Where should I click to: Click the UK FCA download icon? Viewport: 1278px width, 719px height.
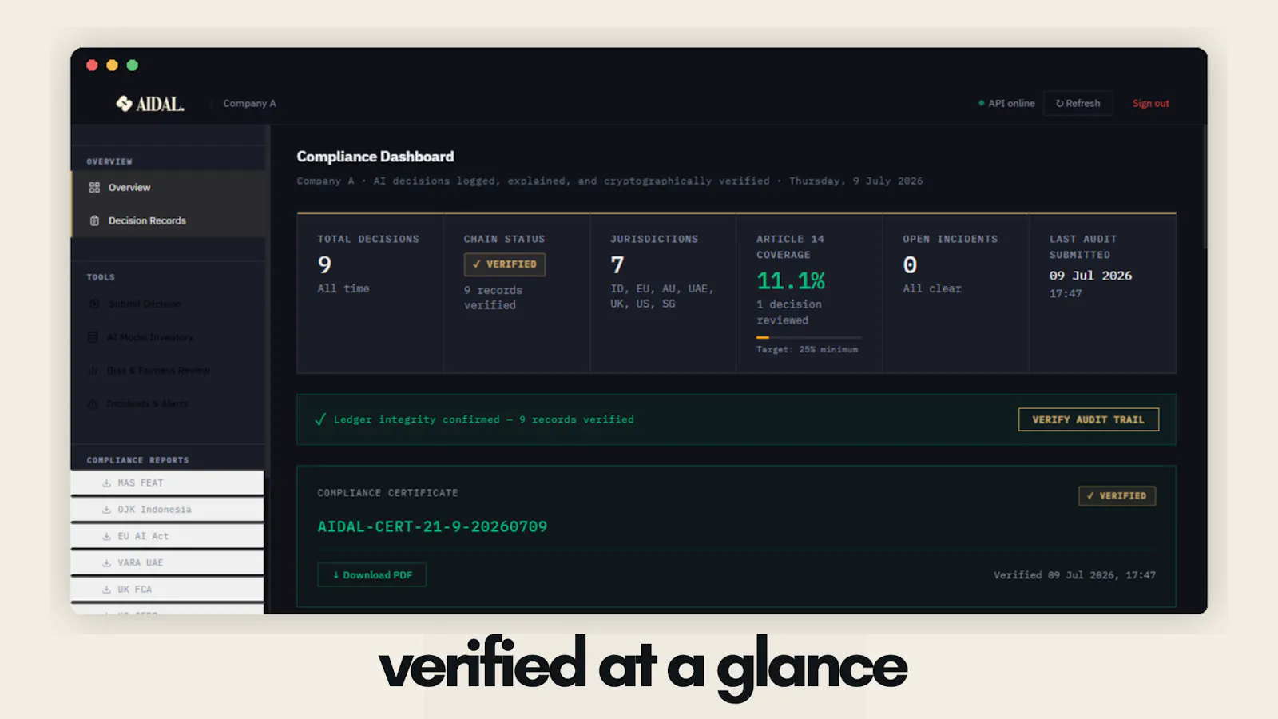click(106, 590)
